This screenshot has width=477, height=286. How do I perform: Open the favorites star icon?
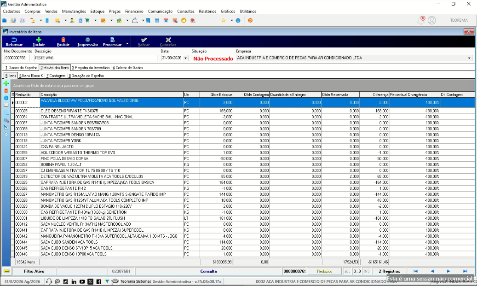[224, 20]
